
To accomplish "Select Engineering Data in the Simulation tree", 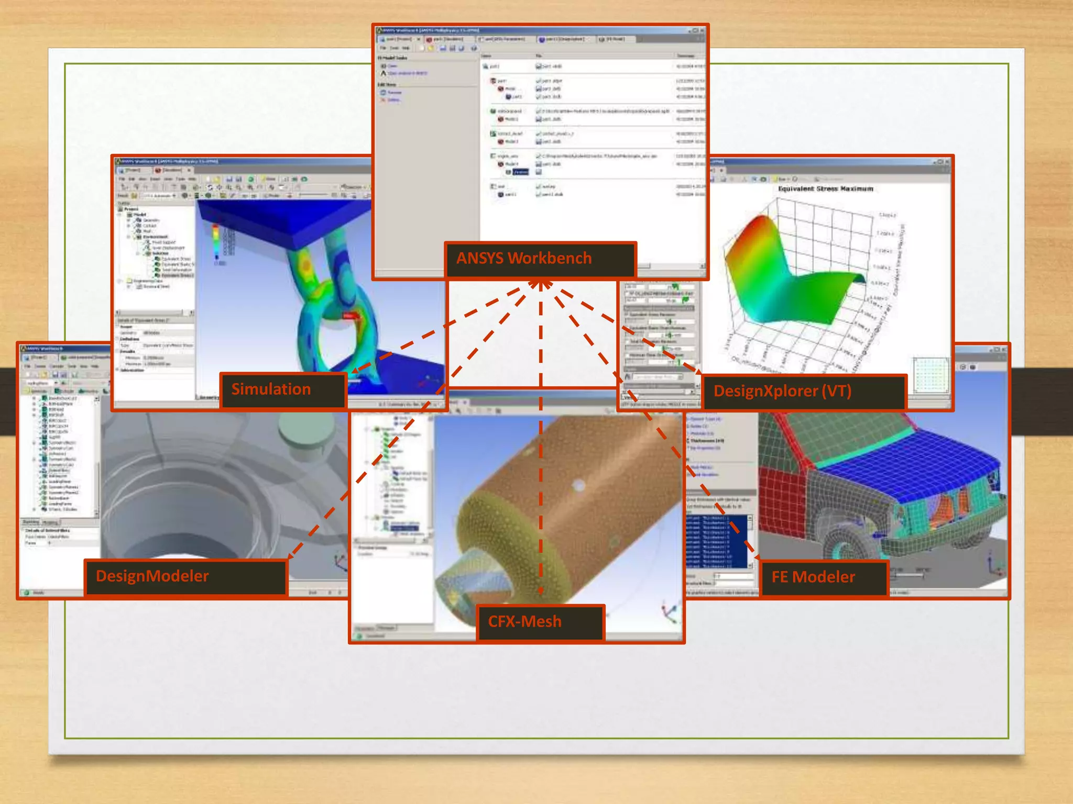I will coord(148,281).
